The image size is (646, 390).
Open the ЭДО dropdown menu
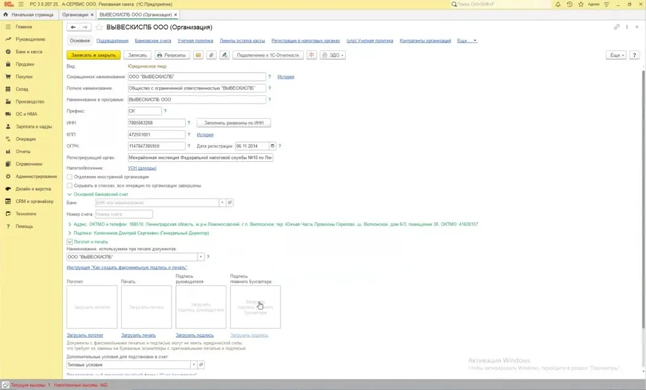pyautogui.click(x=332, y=55)
